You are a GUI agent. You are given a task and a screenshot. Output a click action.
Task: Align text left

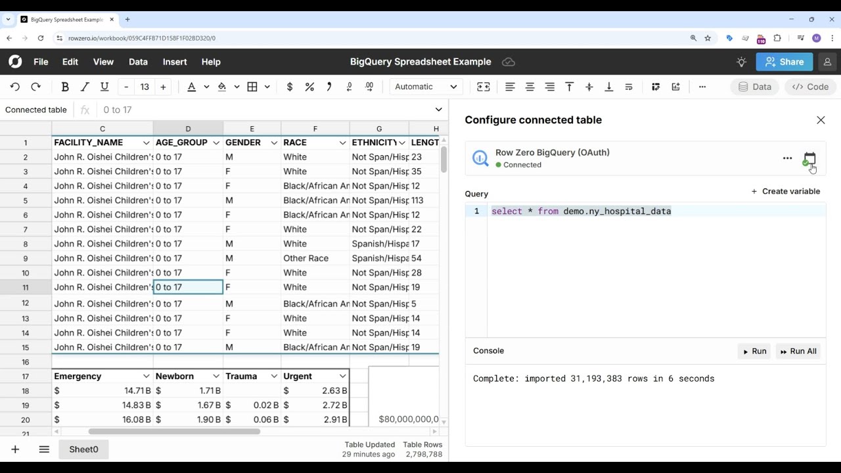(510, 87)
